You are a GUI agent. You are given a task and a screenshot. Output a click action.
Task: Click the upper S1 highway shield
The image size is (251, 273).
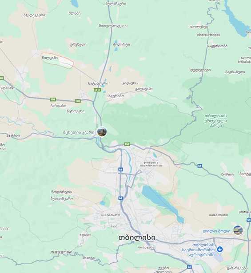click(x=120, y=170)
